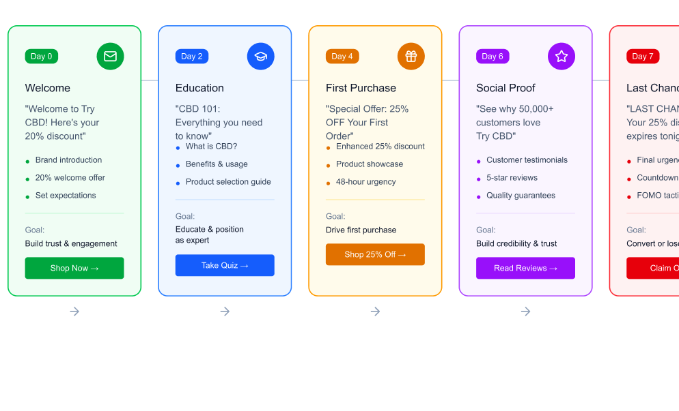
Task: Click the Social Proof star icon
Action: point(561,57)
